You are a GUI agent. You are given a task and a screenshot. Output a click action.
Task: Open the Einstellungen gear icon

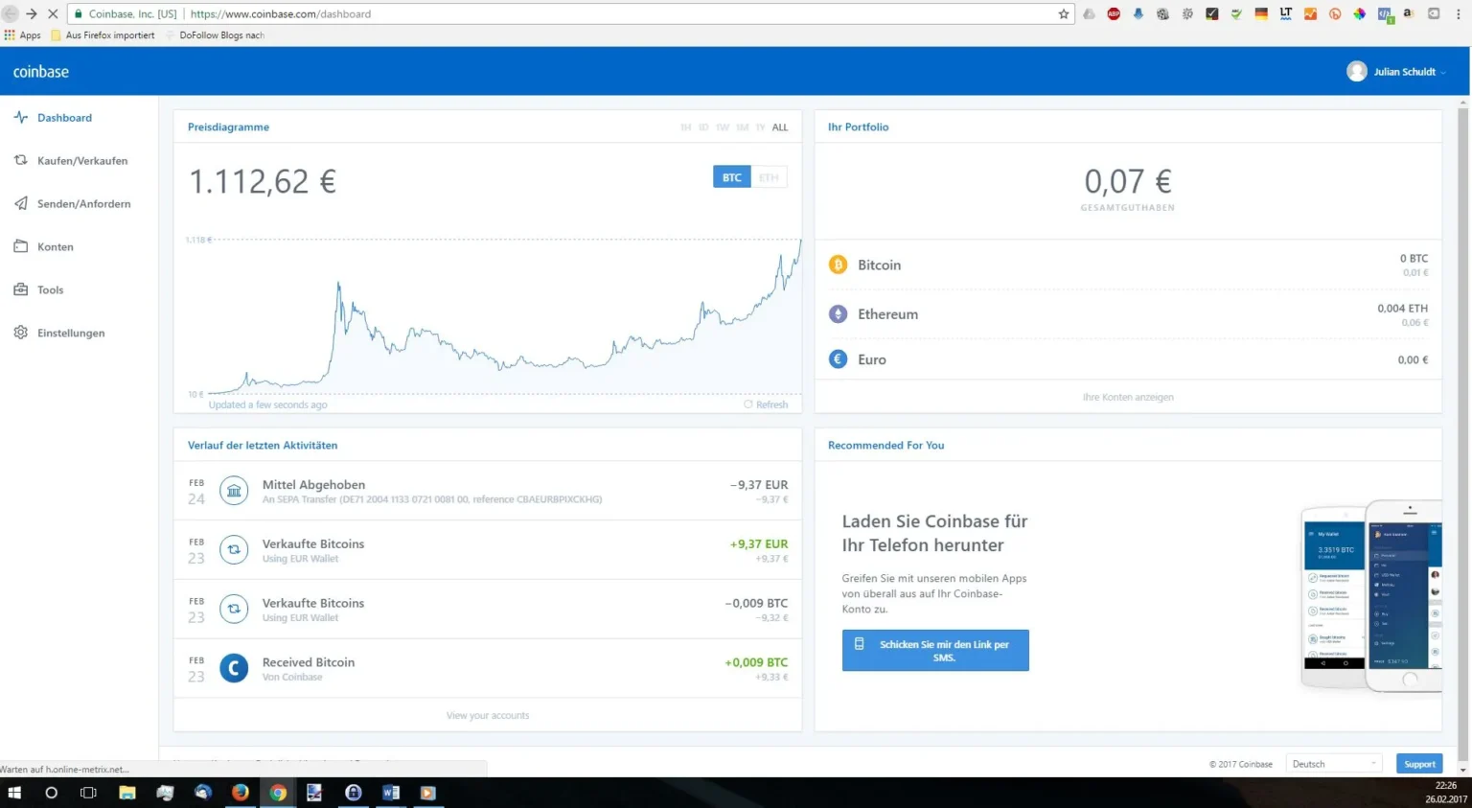click(20, 333)
